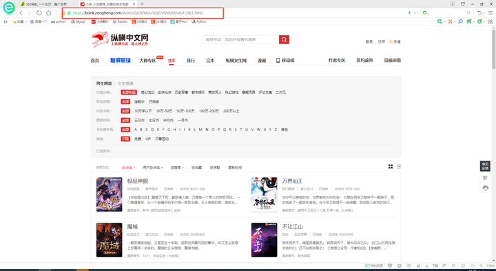Image resolution: width=496 pixels, height=271 pixels.
Task: Click the 意见反馈 side button
Action: 485,166
